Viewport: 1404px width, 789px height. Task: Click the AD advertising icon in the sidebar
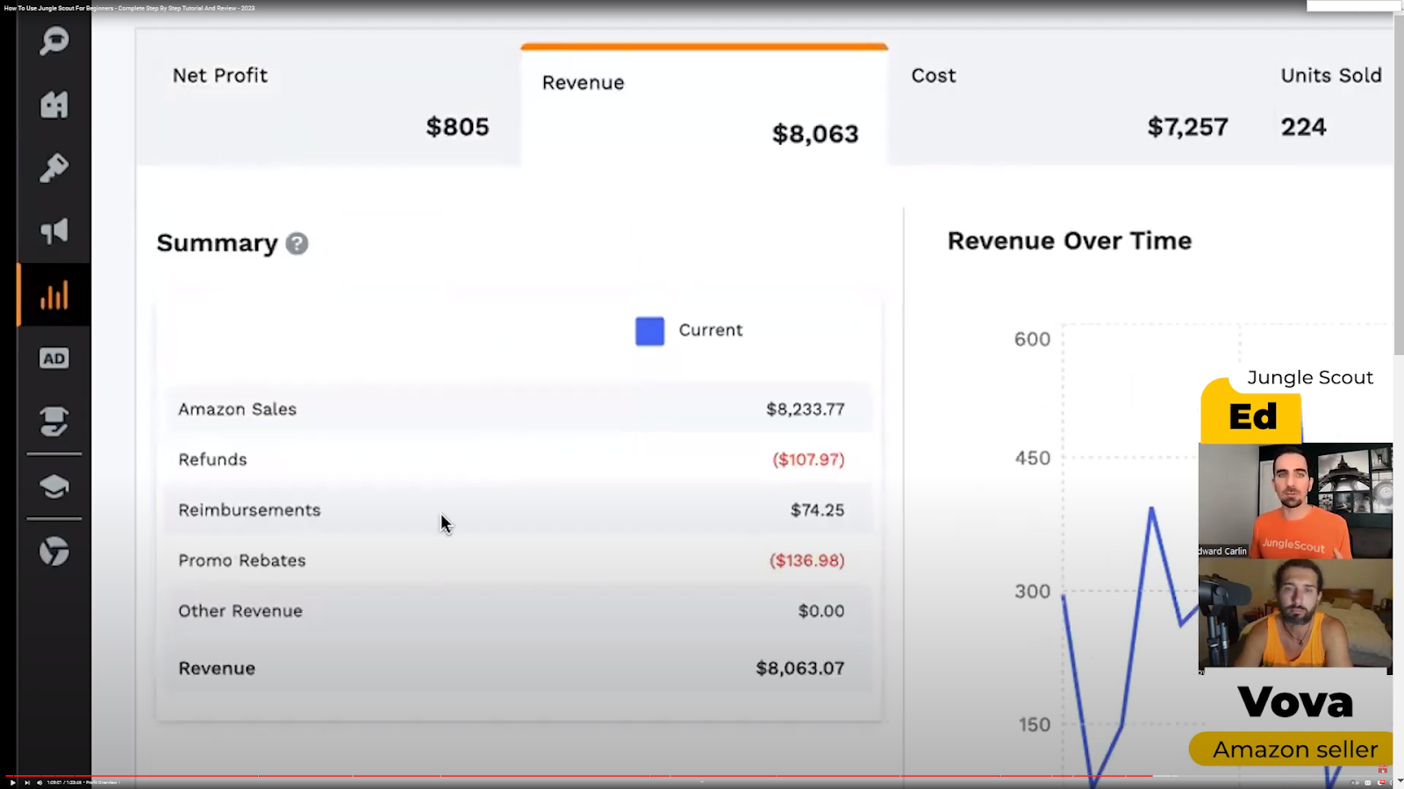click(x=54, y=359)
